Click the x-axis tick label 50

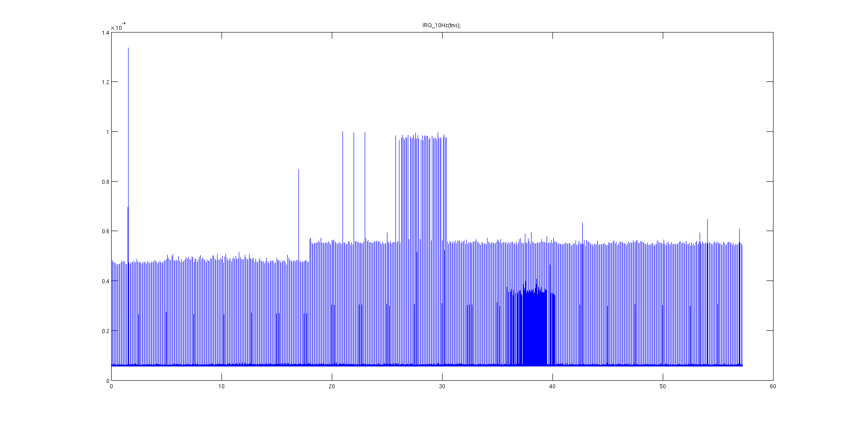click(663, 386)
